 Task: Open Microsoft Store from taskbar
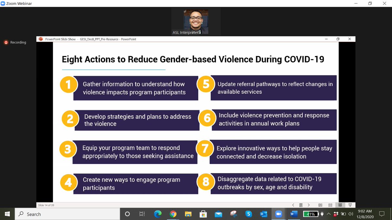tap(203, 214)
